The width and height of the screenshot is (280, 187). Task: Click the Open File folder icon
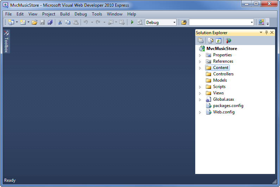[x=34, y=23]
